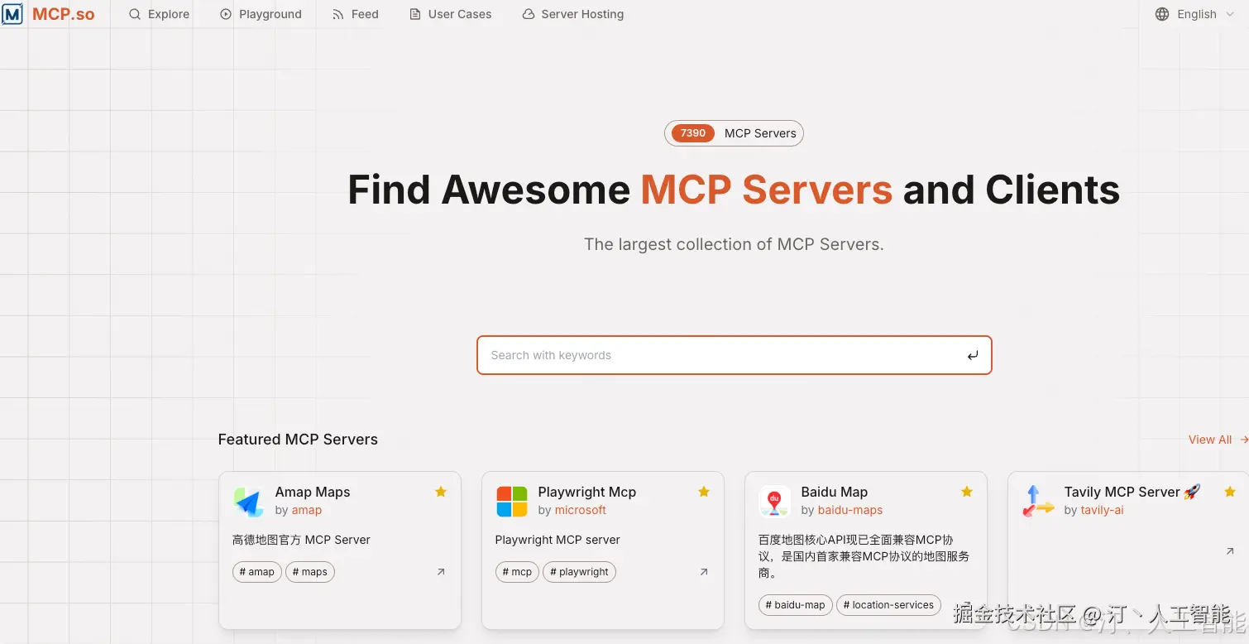Click the Playwright Mcp Microsoft logo
Image resolution: width=1249 pixels, height=644 pixels.
tap(511, 502)
